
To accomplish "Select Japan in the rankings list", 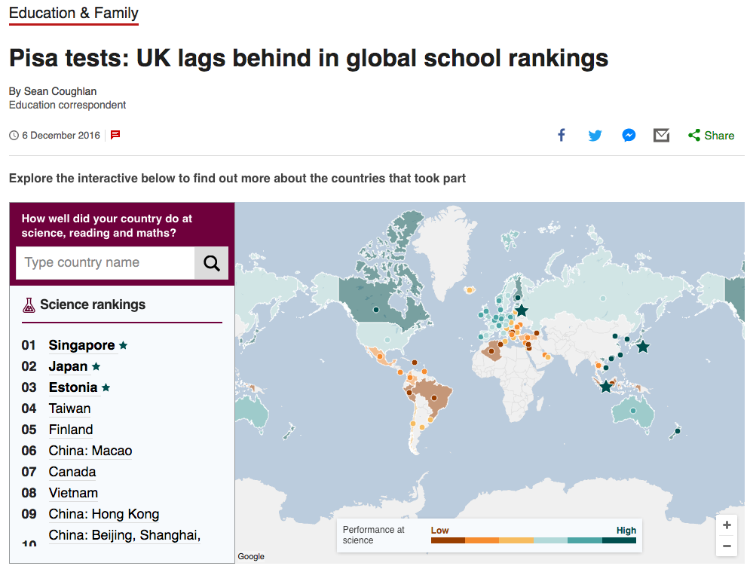I will pyautogui.click(x=68, y=366).
